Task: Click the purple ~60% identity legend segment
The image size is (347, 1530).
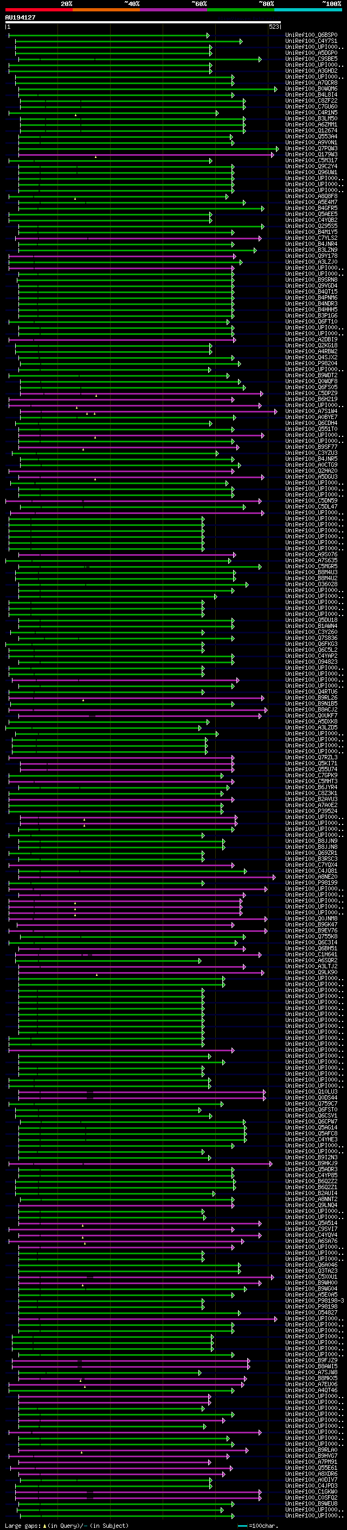Action: click(174, 10)
